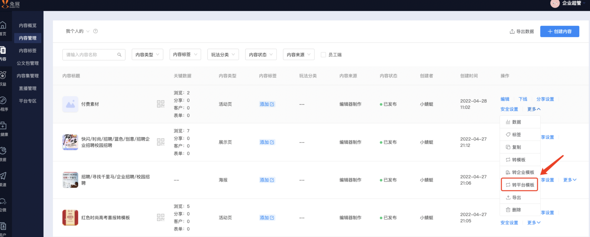Click 编辑 link for 付费素材
This screenshot has height=237, width=590.
[x=505, y=99]
